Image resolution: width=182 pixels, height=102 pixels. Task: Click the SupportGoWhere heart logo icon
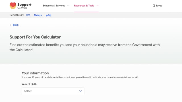pyautogui.click(x=13, y=6)
